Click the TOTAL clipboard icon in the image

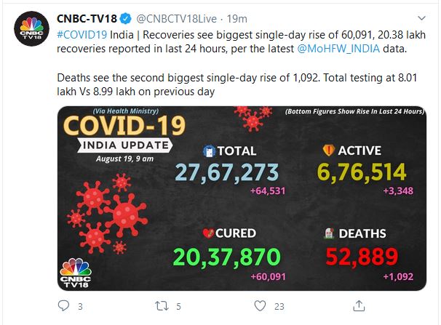(209, 151)
